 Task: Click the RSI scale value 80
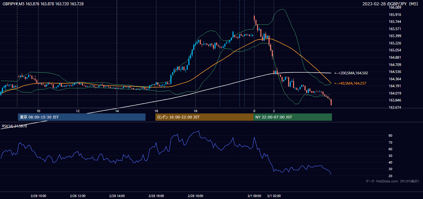coord(391,136)
